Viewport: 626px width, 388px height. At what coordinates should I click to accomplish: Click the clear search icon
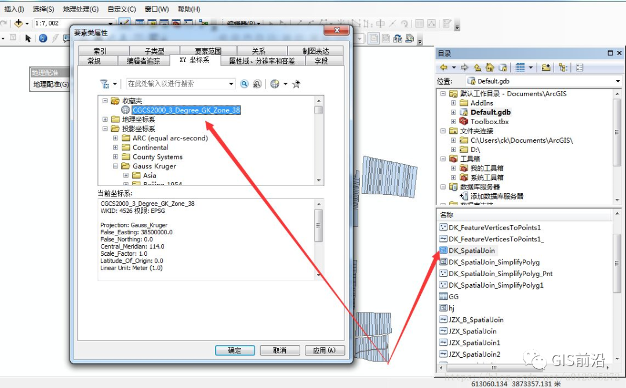pyautogui.click(x=257, y=84)
